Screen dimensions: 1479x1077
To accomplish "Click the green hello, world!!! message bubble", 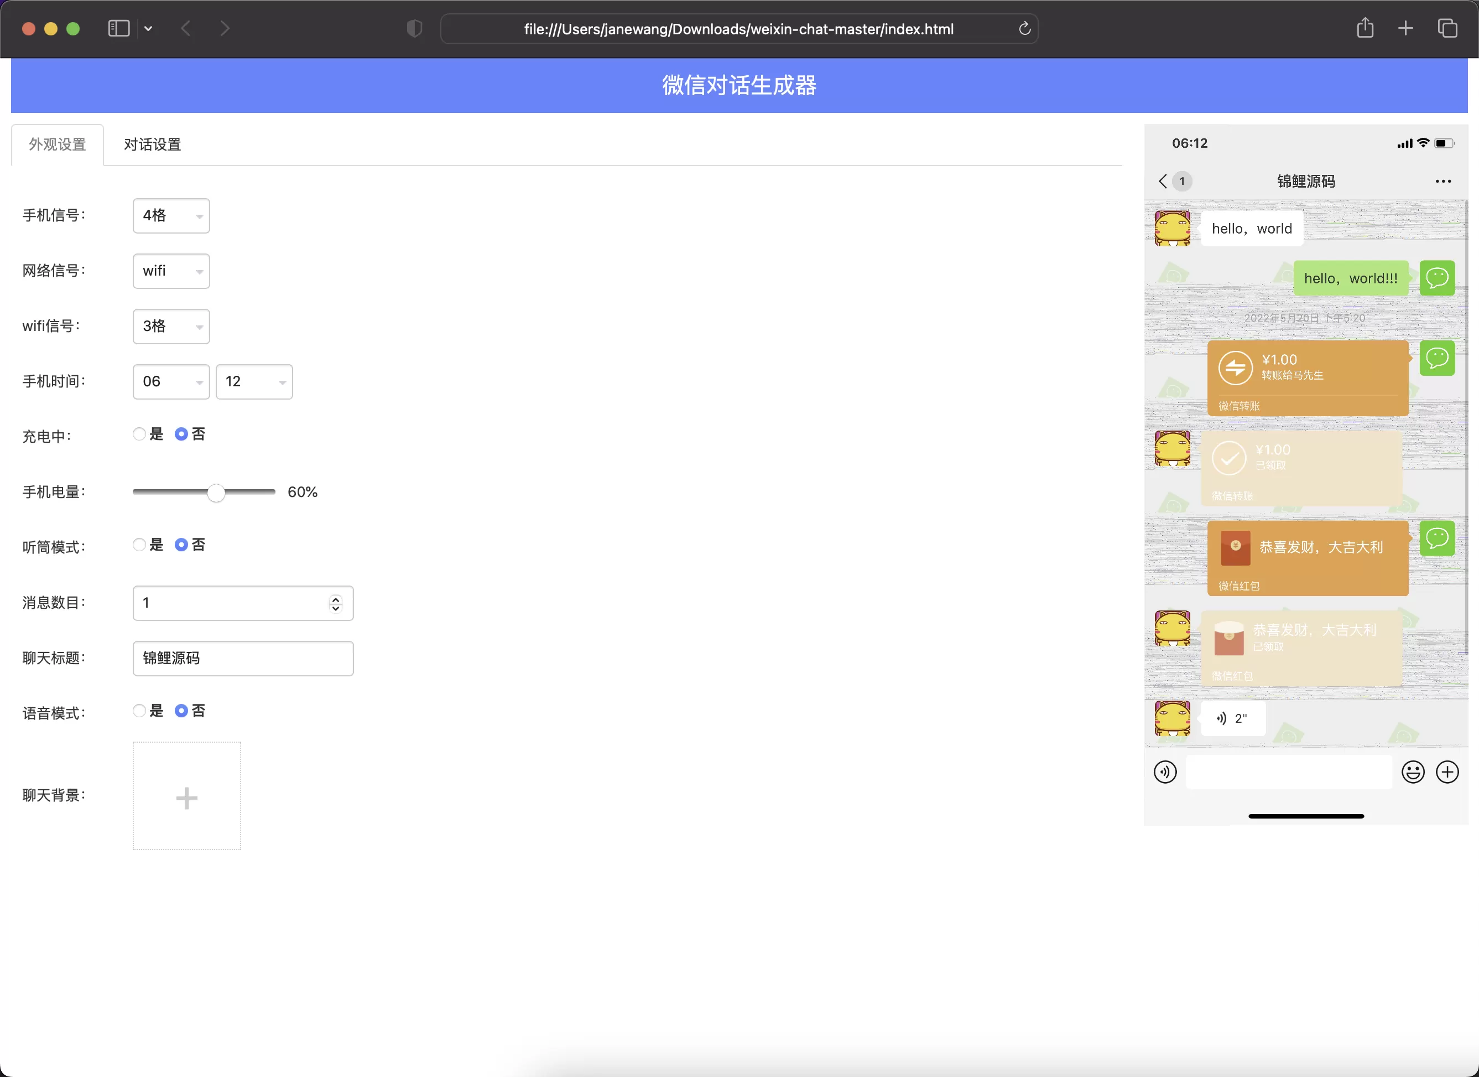I will [x=1351, y=278].
